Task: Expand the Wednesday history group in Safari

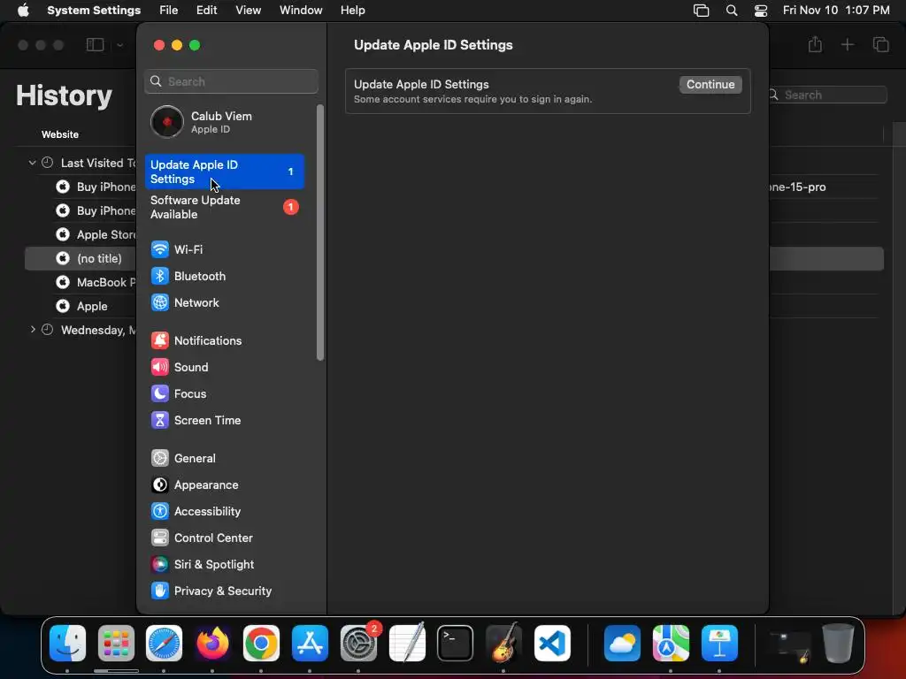Action: coord(33,330)
